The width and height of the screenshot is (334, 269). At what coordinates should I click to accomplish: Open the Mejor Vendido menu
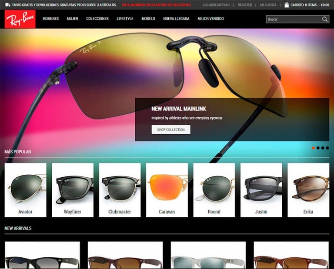(210, 19)
